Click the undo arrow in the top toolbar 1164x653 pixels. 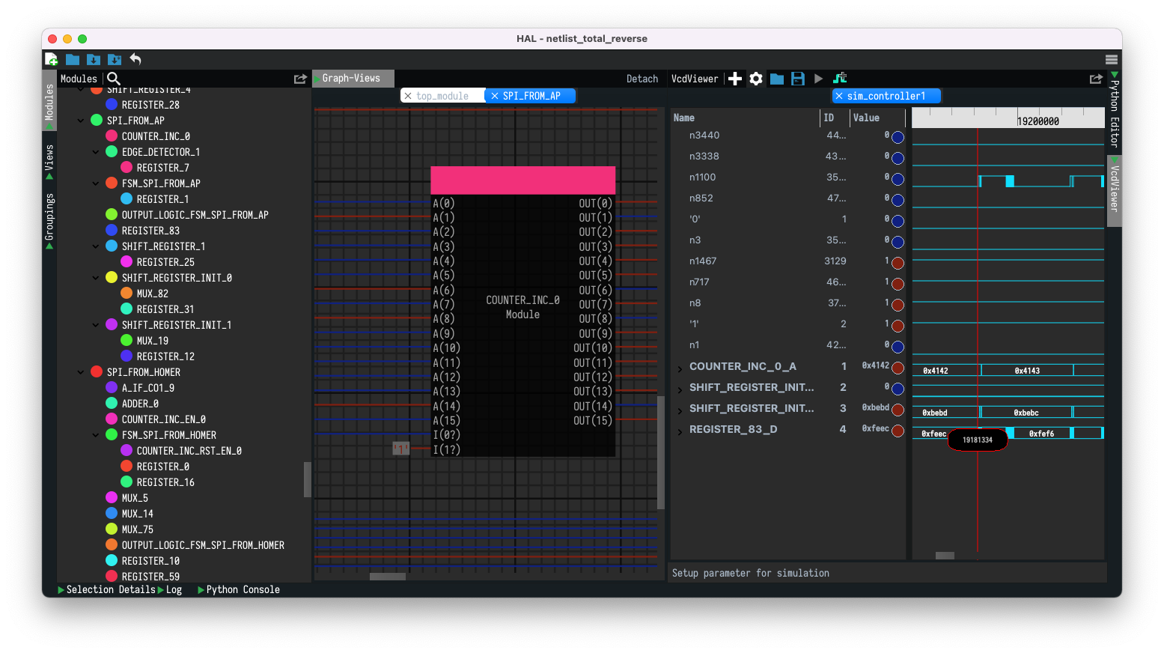pos(135,59)
